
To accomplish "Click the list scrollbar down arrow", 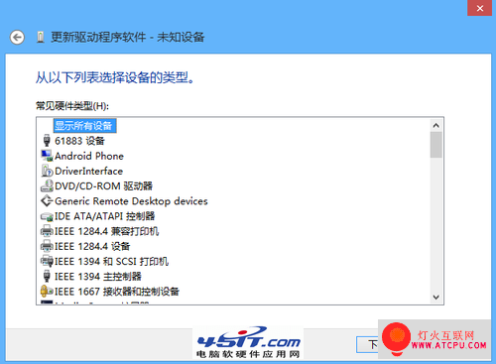I will [435, 298].
